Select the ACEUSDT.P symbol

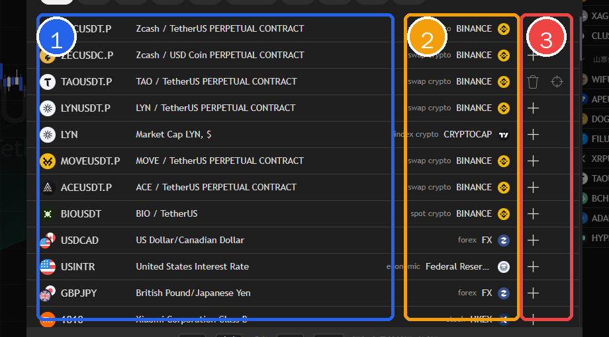tap(86, 187)
